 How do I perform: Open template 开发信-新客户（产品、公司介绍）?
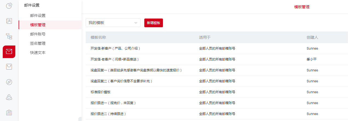pyautogui.click(x=115, y=49)
